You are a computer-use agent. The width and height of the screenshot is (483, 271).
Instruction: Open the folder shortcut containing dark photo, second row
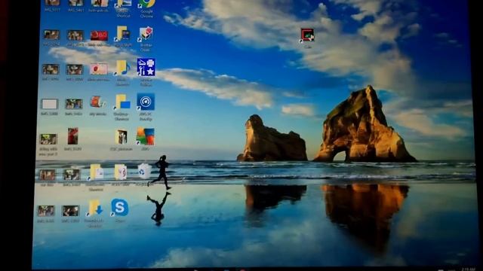(122, 33)
